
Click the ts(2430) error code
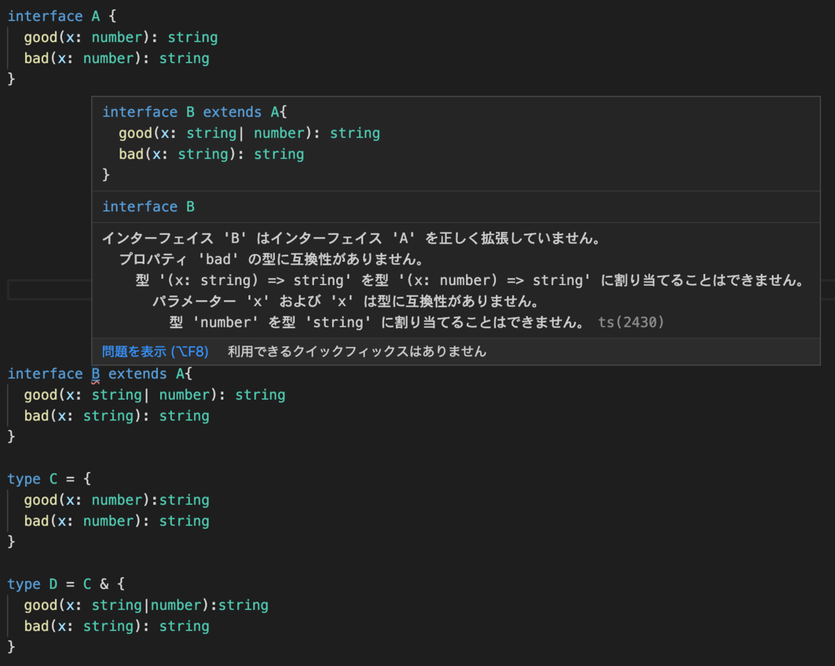click(631, 323)
